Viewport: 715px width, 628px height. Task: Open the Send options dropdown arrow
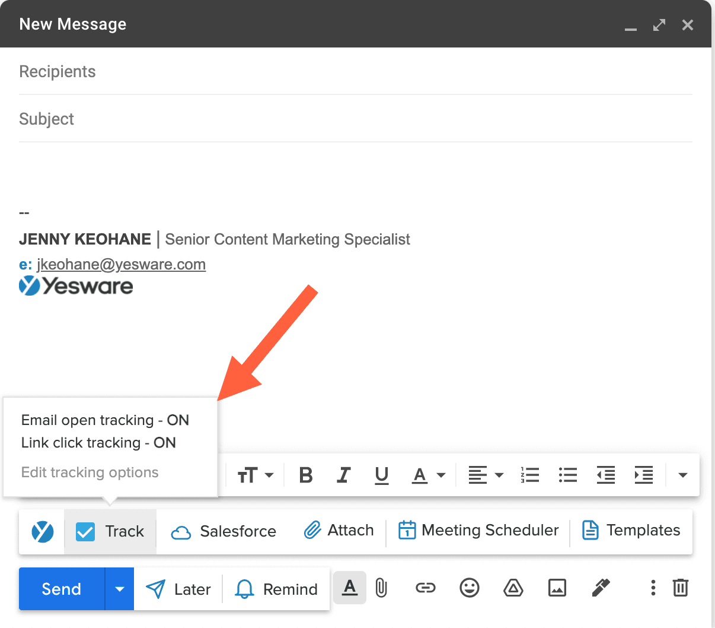(x=120, y=589)
